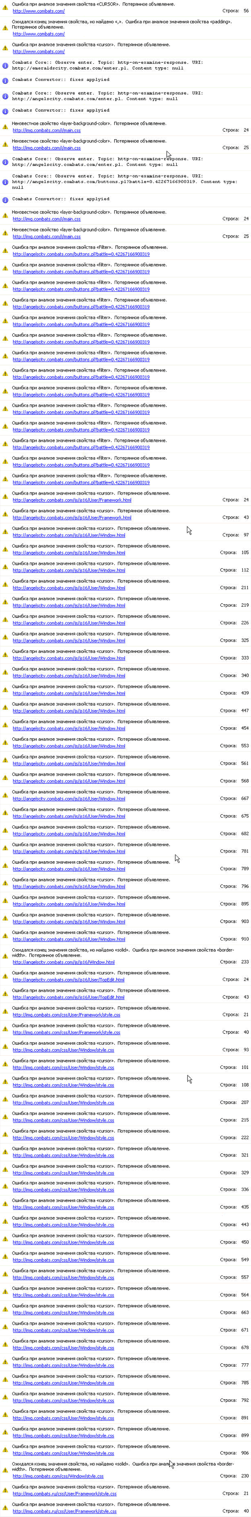Viewport: 251px width, 1517px height.
Task: Click info icon of the emeraldscity.combats.com enter.pl message
Action: (x=5, y=65)
